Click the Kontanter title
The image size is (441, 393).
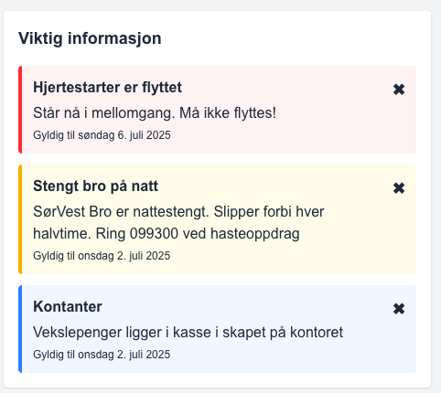(68, 307)
